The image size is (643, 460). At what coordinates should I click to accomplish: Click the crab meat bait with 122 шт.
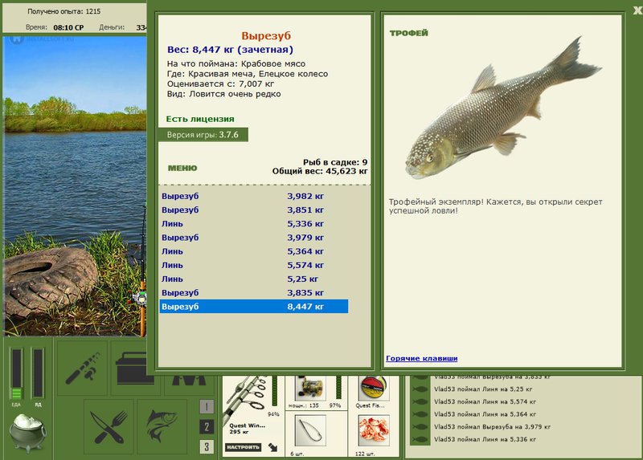[x=373, y=430]
